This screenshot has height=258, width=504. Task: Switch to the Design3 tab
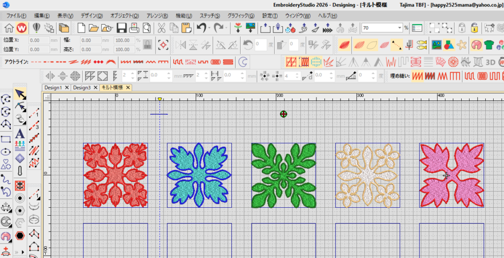[x=82, y=88]
